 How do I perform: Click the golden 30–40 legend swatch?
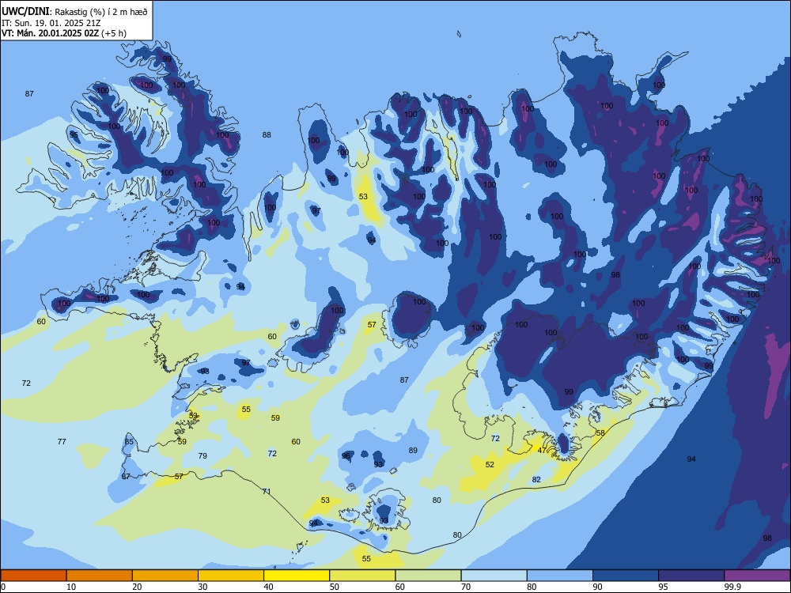tap(231, 576)
